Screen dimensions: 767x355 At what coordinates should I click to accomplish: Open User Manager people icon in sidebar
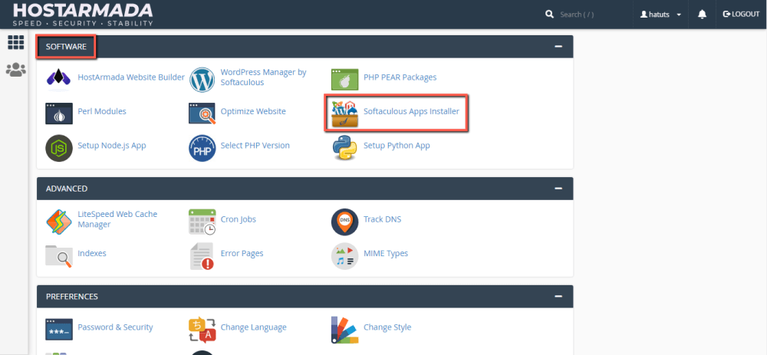click(x=15, y=70)
